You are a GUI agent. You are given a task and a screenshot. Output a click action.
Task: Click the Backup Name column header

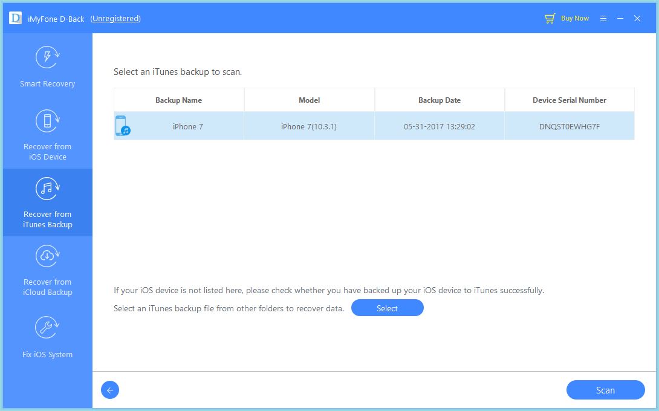(x=178, y=100)
